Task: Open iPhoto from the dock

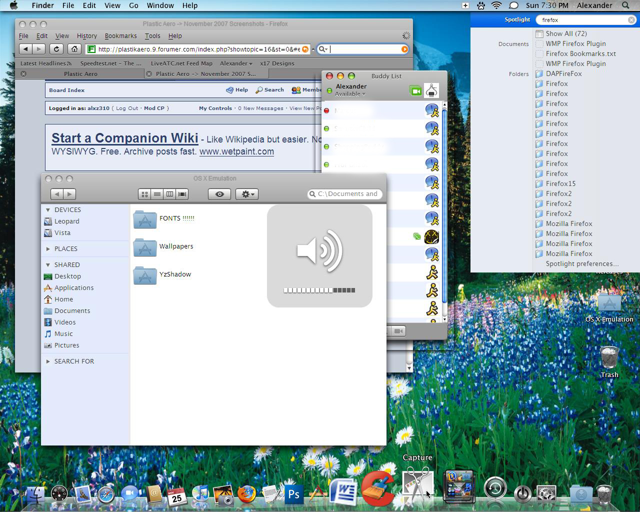Action: coord(223,494)
